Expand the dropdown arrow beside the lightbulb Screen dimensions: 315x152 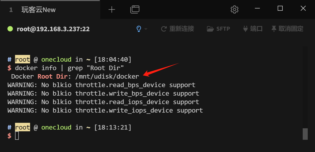pyautogui.click(x=145, y=29)
